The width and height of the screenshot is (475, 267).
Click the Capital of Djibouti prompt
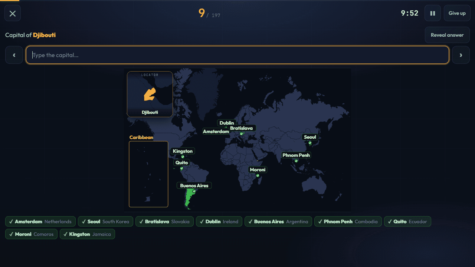tap(30, 35)
